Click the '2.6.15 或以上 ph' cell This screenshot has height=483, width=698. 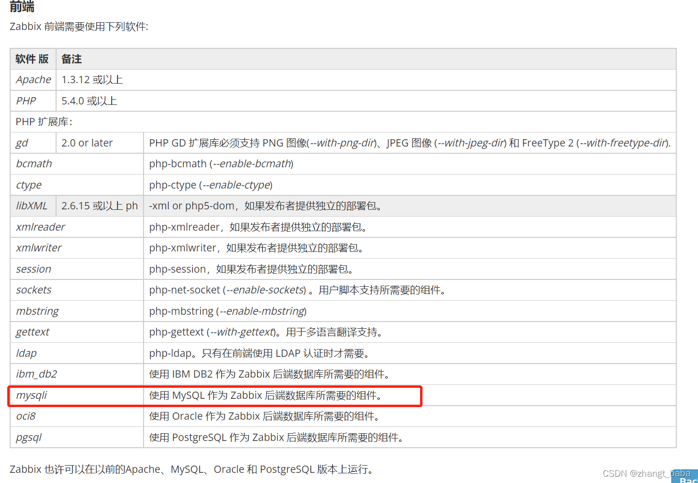(x=100, y=206)
